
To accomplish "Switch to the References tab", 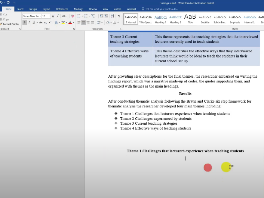I will click(62, 9).
